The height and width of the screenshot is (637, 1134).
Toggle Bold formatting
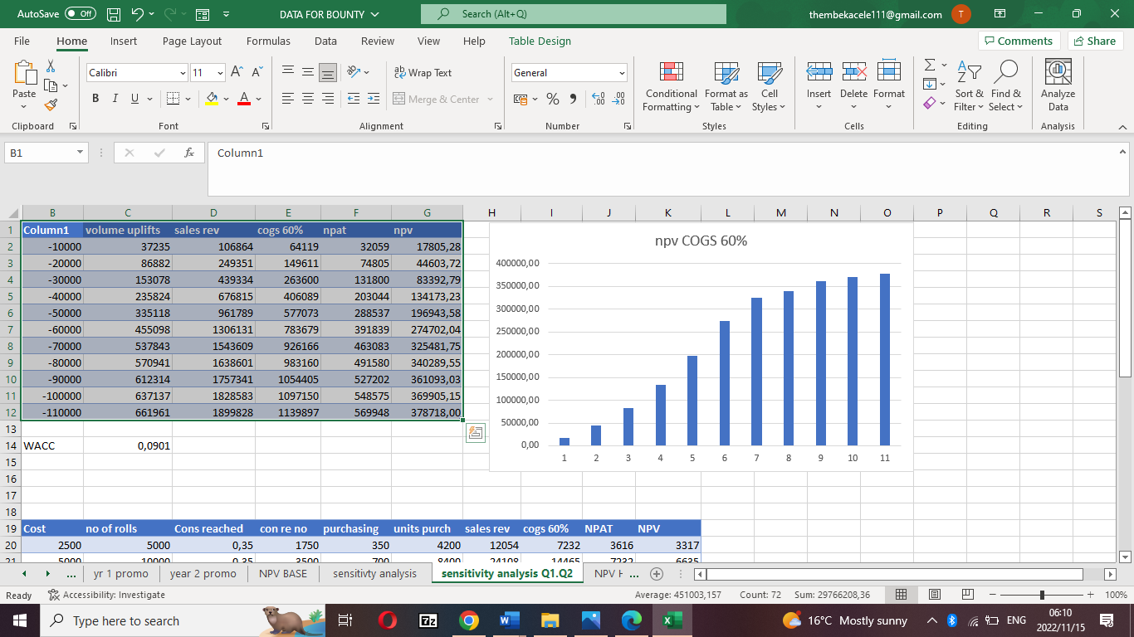[95, 99]
